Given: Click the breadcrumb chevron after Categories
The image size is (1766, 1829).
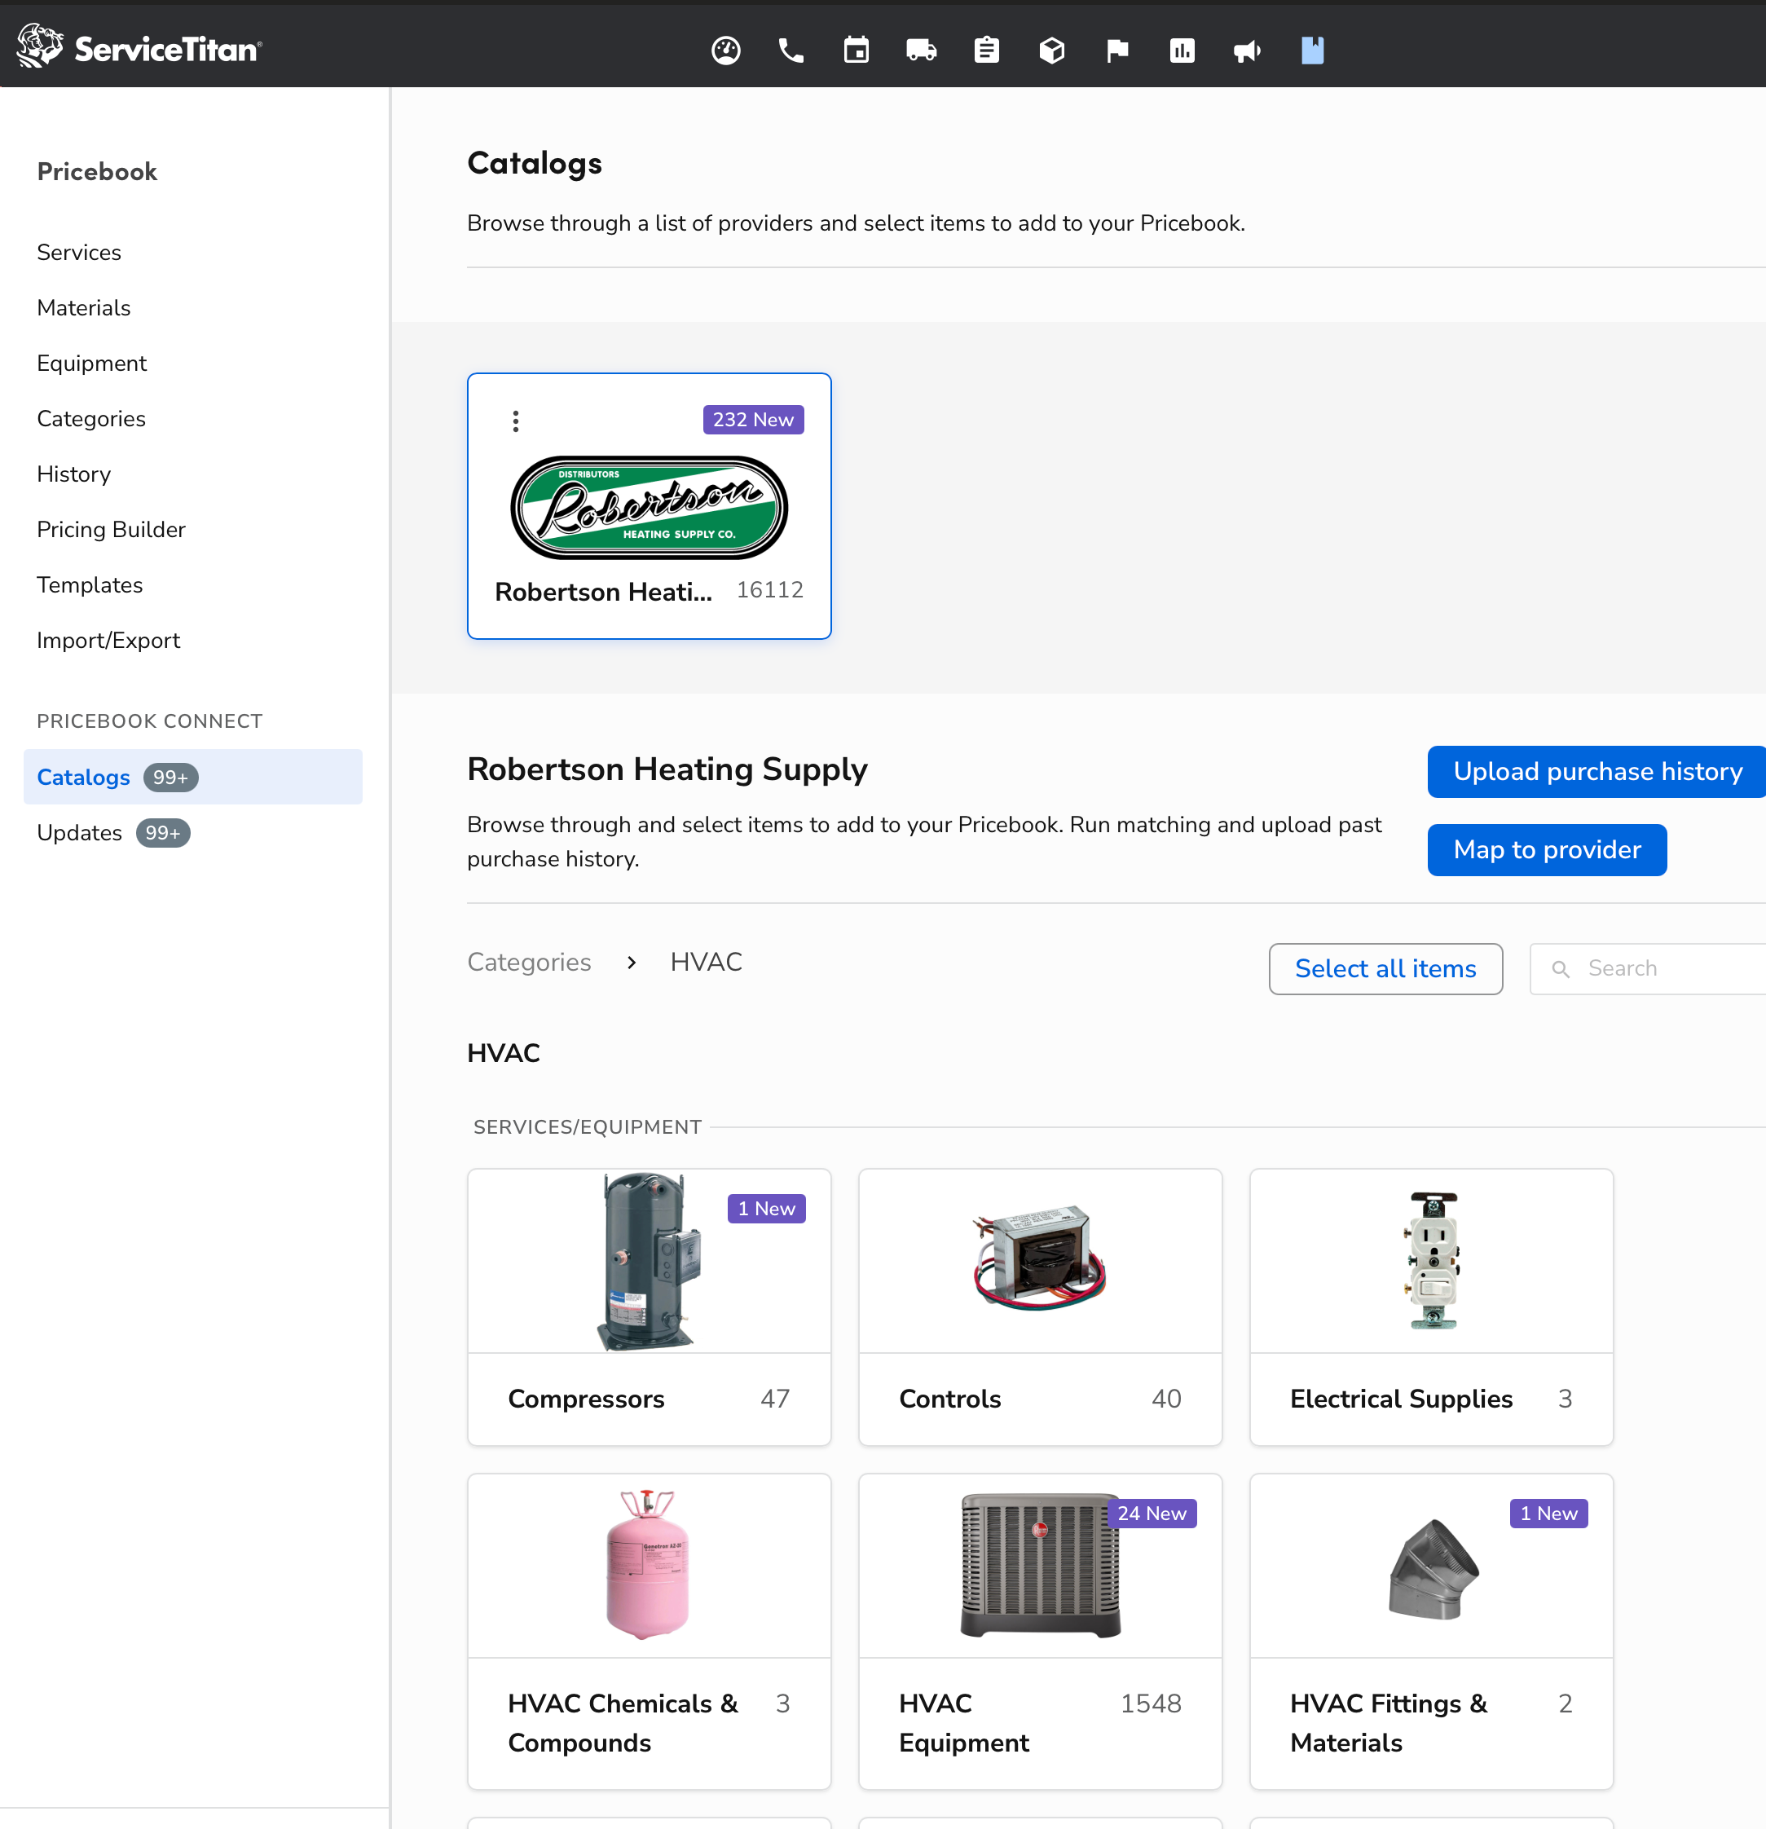Looking at the screenshot, I should (632, 962).
